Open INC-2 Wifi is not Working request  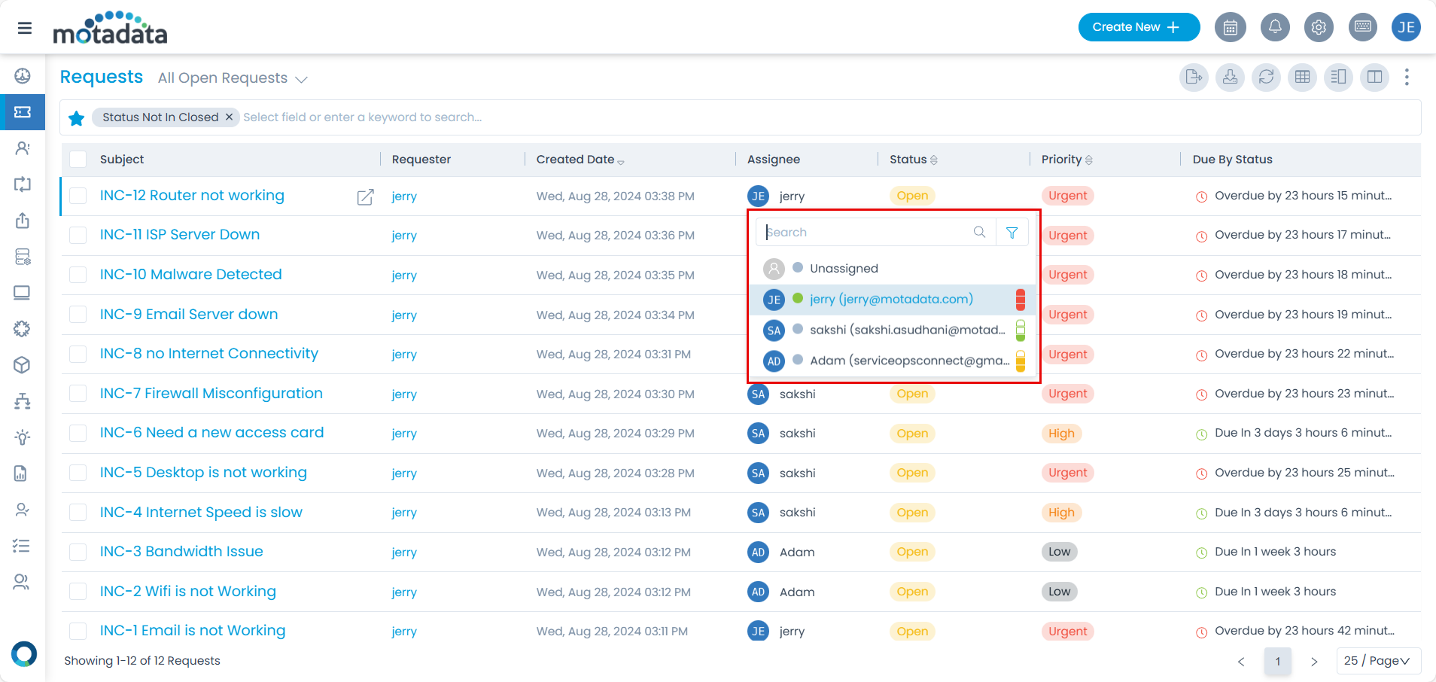(188, 592)
